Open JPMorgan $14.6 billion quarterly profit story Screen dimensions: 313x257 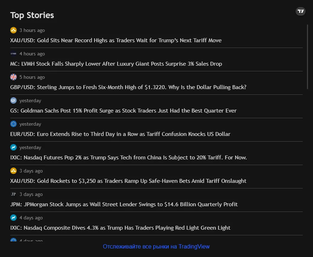pyautogui.click(x=124, y=204)
